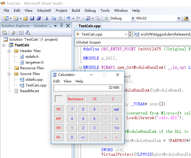Click the New Project toolbar icon
191x158 pixels.
click(6, 18)
